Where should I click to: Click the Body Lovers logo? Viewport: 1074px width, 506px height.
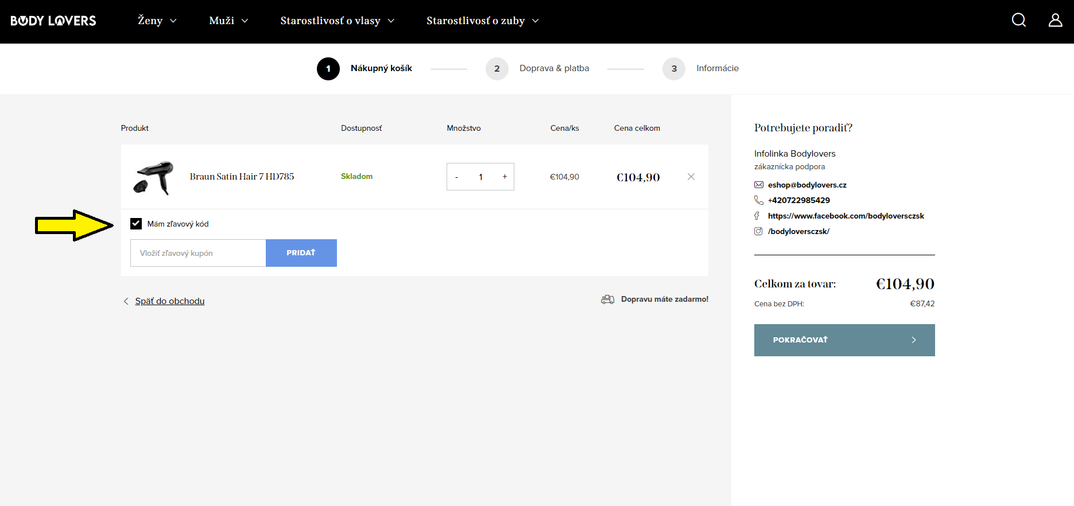(x=53, y=21)
